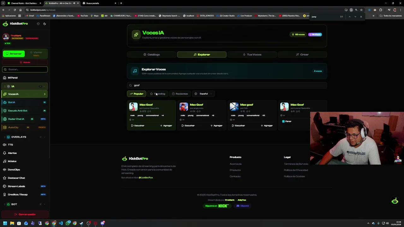Select the Recientes filter
The height and width of the screenshot is (227, 404).
click(180, 94)
